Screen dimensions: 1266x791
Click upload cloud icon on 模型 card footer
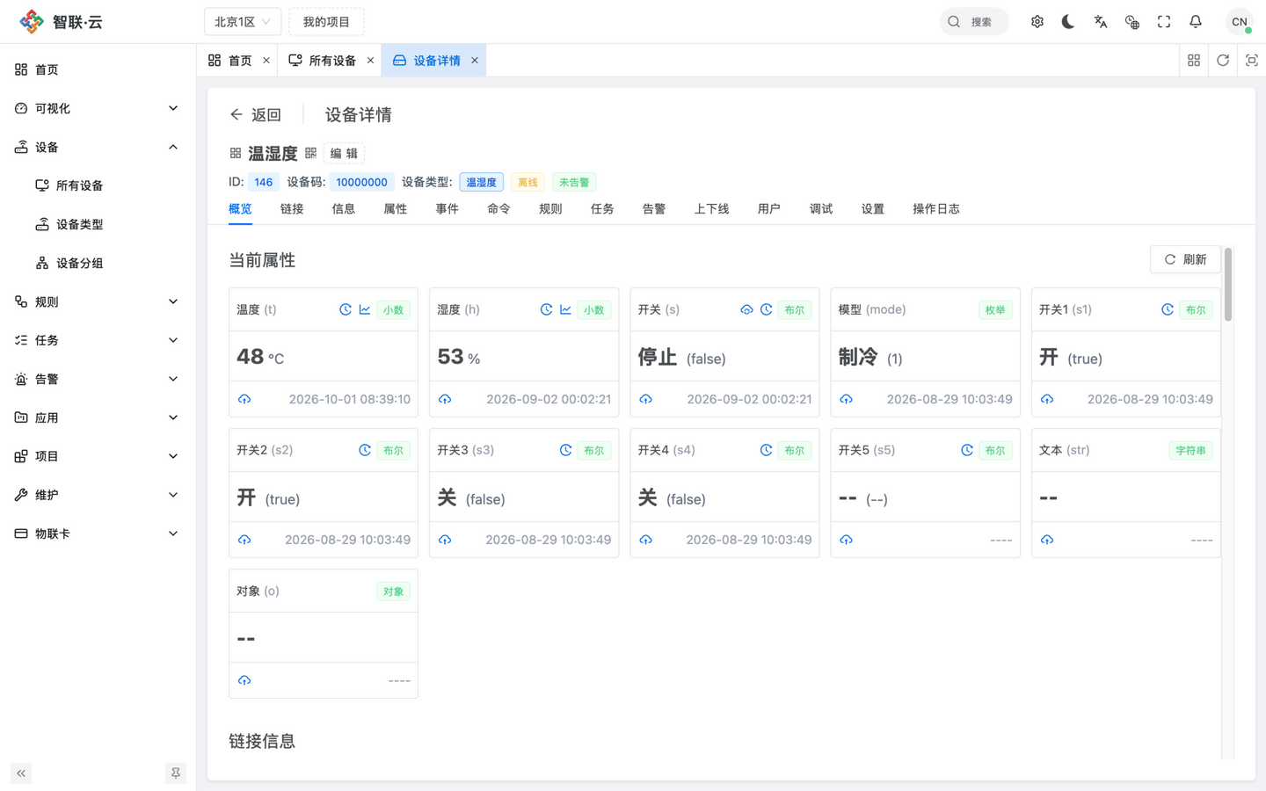[847, 399]
